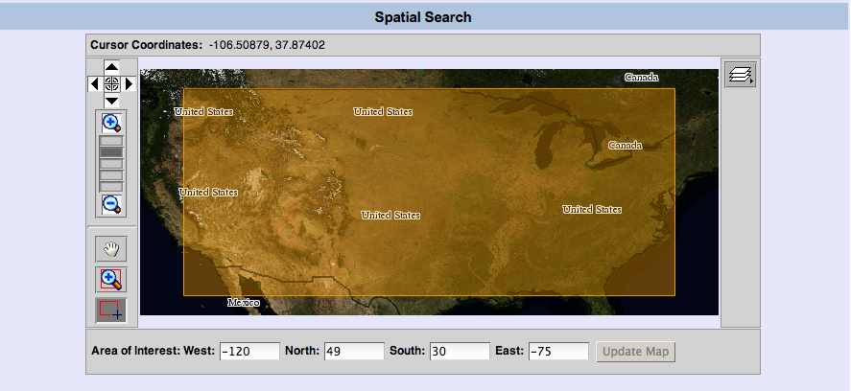
Task: Set zoom slider to the top level
Action: [111, 141]
